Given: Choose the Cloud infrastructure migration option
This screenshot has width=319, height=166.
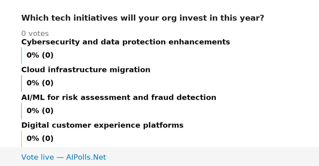Looking at the screenshot, I should click(86, 70).
